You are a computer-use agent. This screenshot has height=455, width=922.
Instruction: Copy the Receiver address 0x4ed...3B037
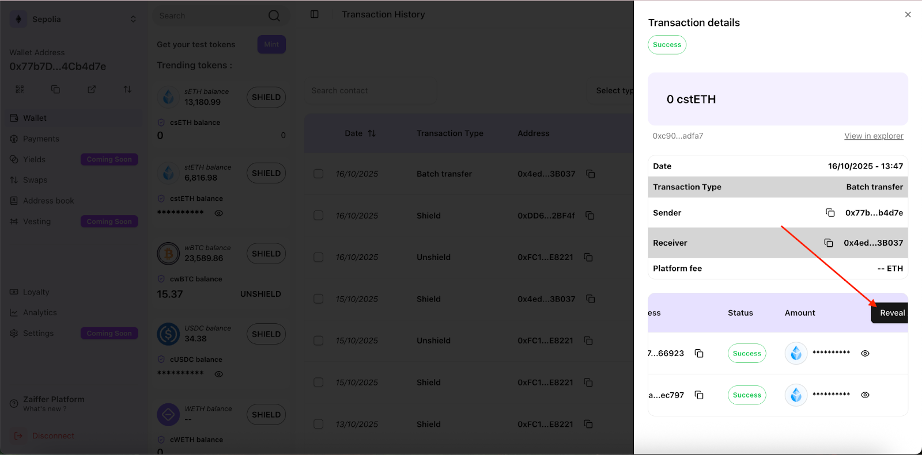point(829,243)
